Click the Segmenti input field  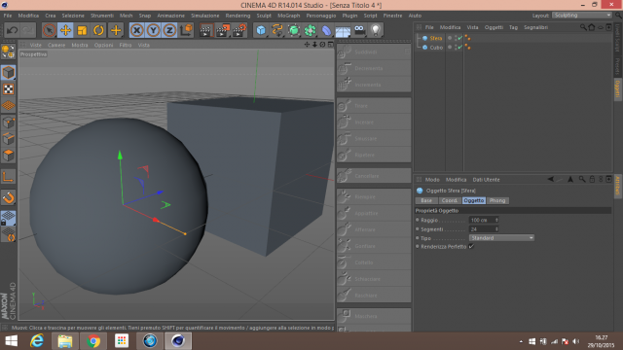(481, 229)
